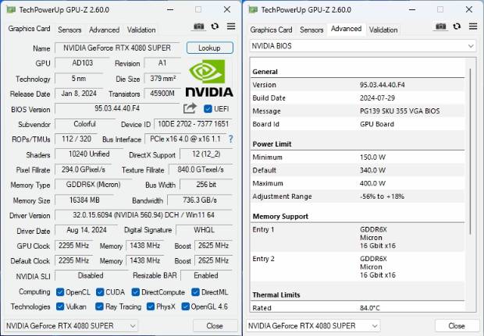Toggle the OpenCL checkbox
Image resolution: width=484 pixels, height=336 pixels.
pos(60,292)
